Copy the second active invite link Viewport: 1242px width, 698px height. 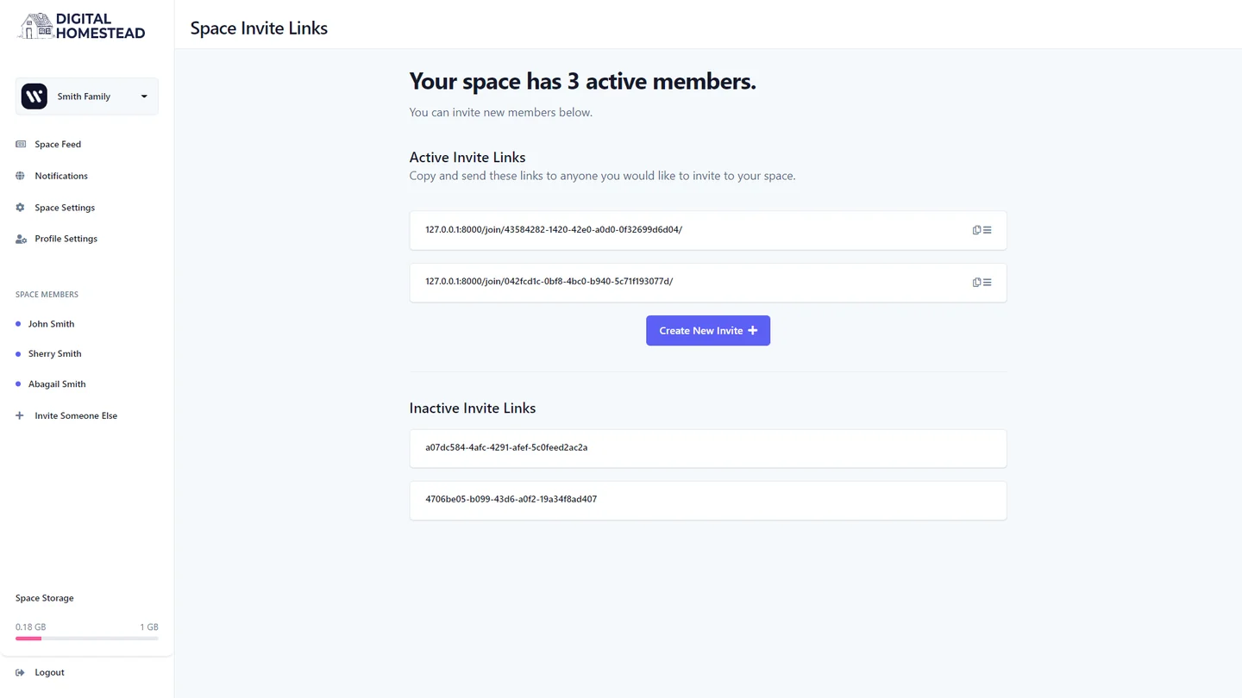976,283
